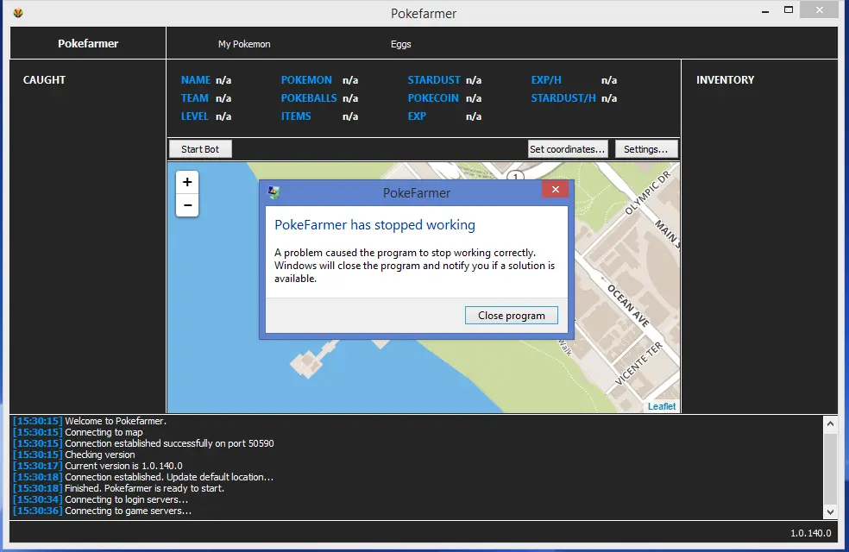The image size is (849, 552).
Task: Click the LEVEL stat label
Action: click(x=194, y=116)
